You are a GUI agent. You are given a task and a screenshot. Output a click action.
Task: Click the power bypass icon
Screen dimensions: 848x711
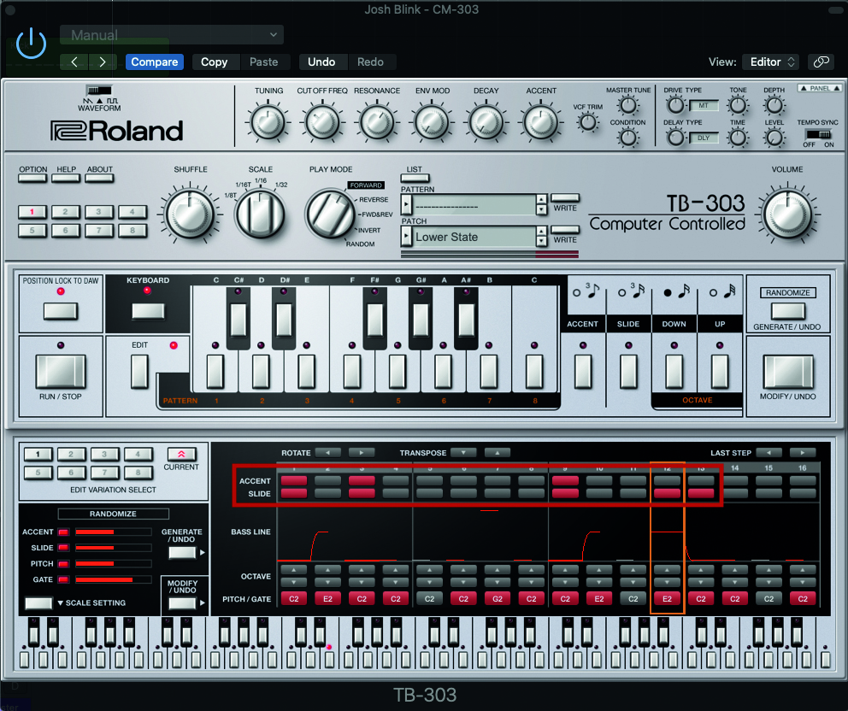[x=32, y=43]
